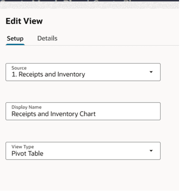Viewport: 180px width, 193px height.
Task: Switch to the Details tab
Action: 47,38
